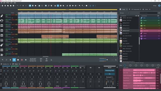Screen dimensions: 161x91
Task: Open the marker dropdown above track headers
Action: 14,13
